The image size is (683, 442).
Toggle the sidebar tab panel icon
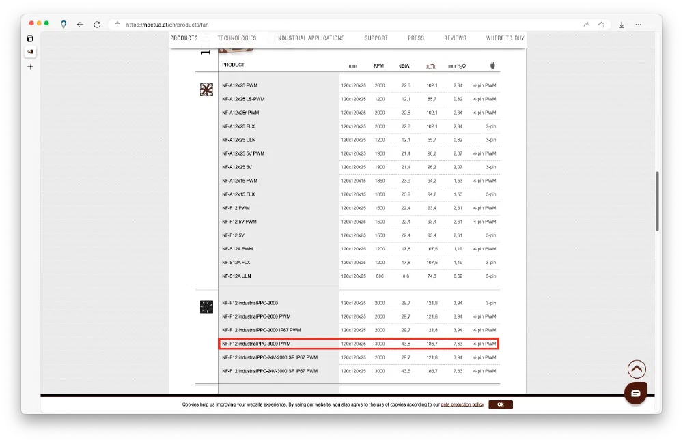30,39
